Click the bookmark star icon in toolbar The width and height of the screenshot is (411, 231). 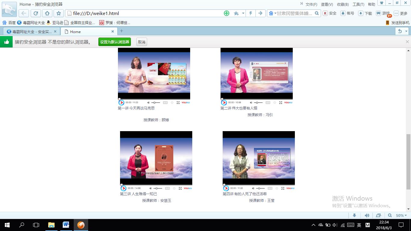59,13
